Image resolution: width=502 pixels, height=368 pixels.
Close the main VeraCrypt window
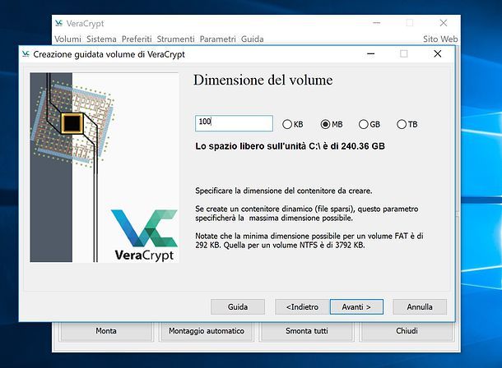pos(444,23)
